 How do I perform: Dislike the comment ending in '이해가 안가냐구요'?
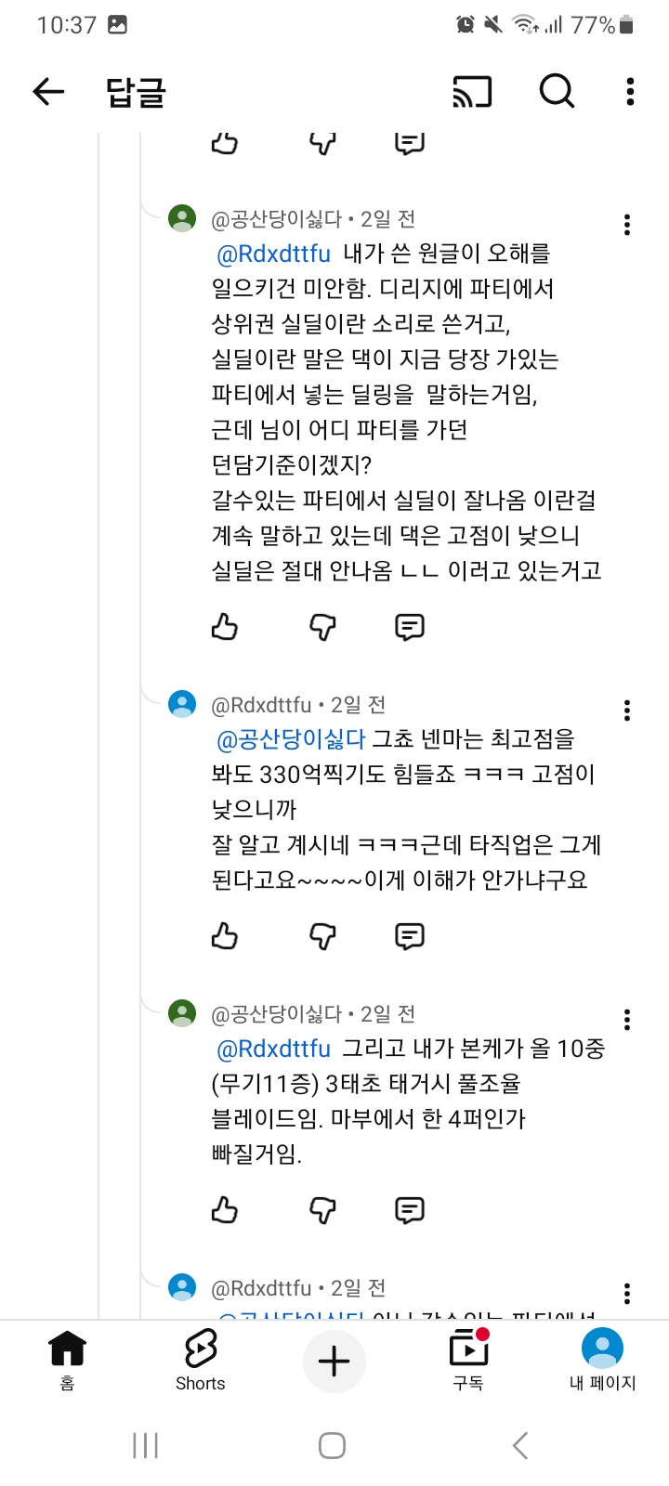click(x=322, y=936)
